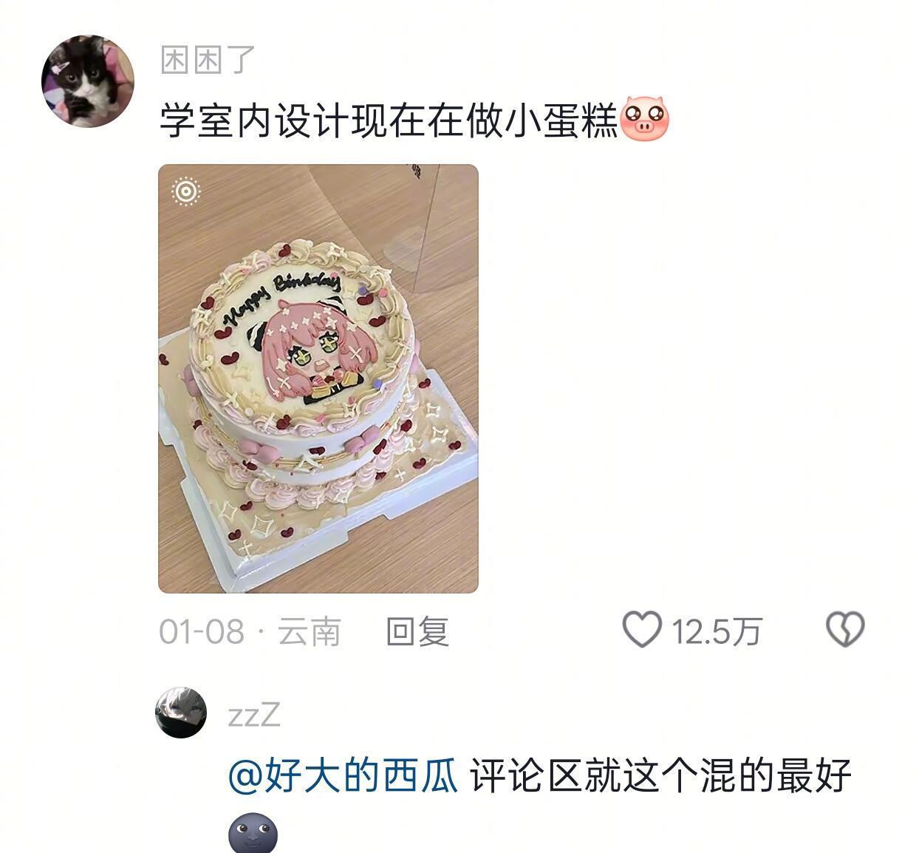Tap the dark moon emoji in the reply

[x=253, y=834]
